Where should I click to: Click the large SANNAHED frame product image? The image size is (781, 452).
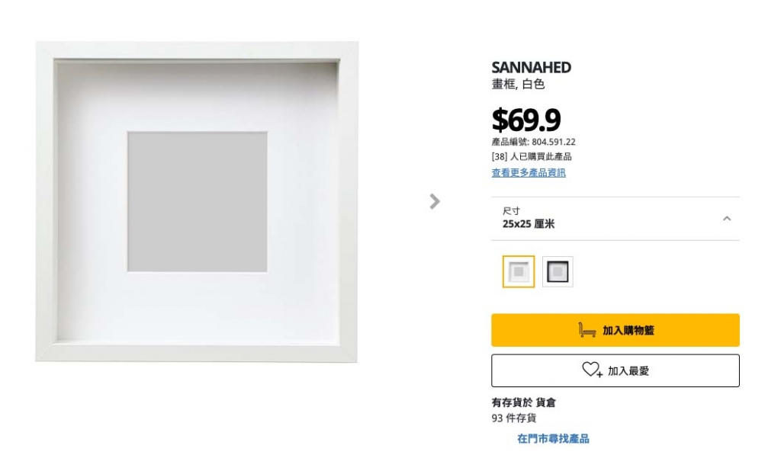(197, 201)
